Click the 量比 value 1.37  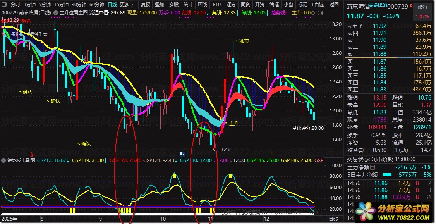click(x=426, y=105)
